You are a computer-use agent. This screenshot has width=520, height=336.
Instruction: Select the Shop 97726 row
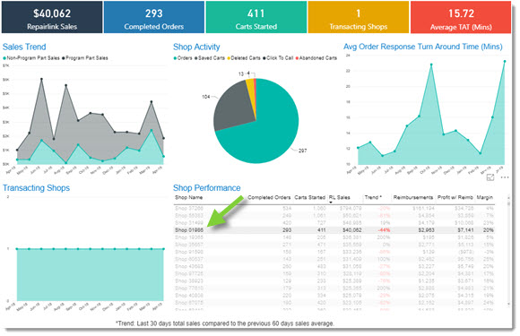click(334, 273)
